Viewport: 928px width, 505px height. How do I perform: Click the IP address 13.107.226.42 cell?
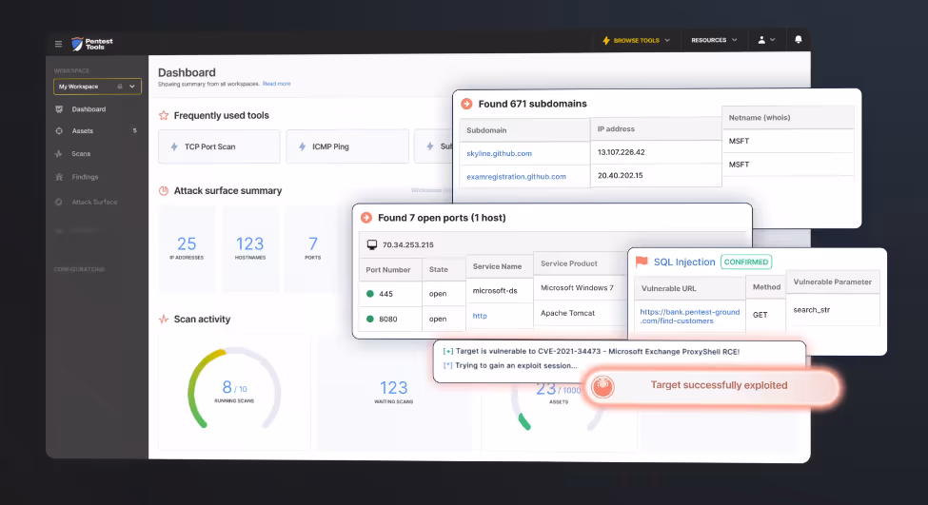click(x=656, y=152)
